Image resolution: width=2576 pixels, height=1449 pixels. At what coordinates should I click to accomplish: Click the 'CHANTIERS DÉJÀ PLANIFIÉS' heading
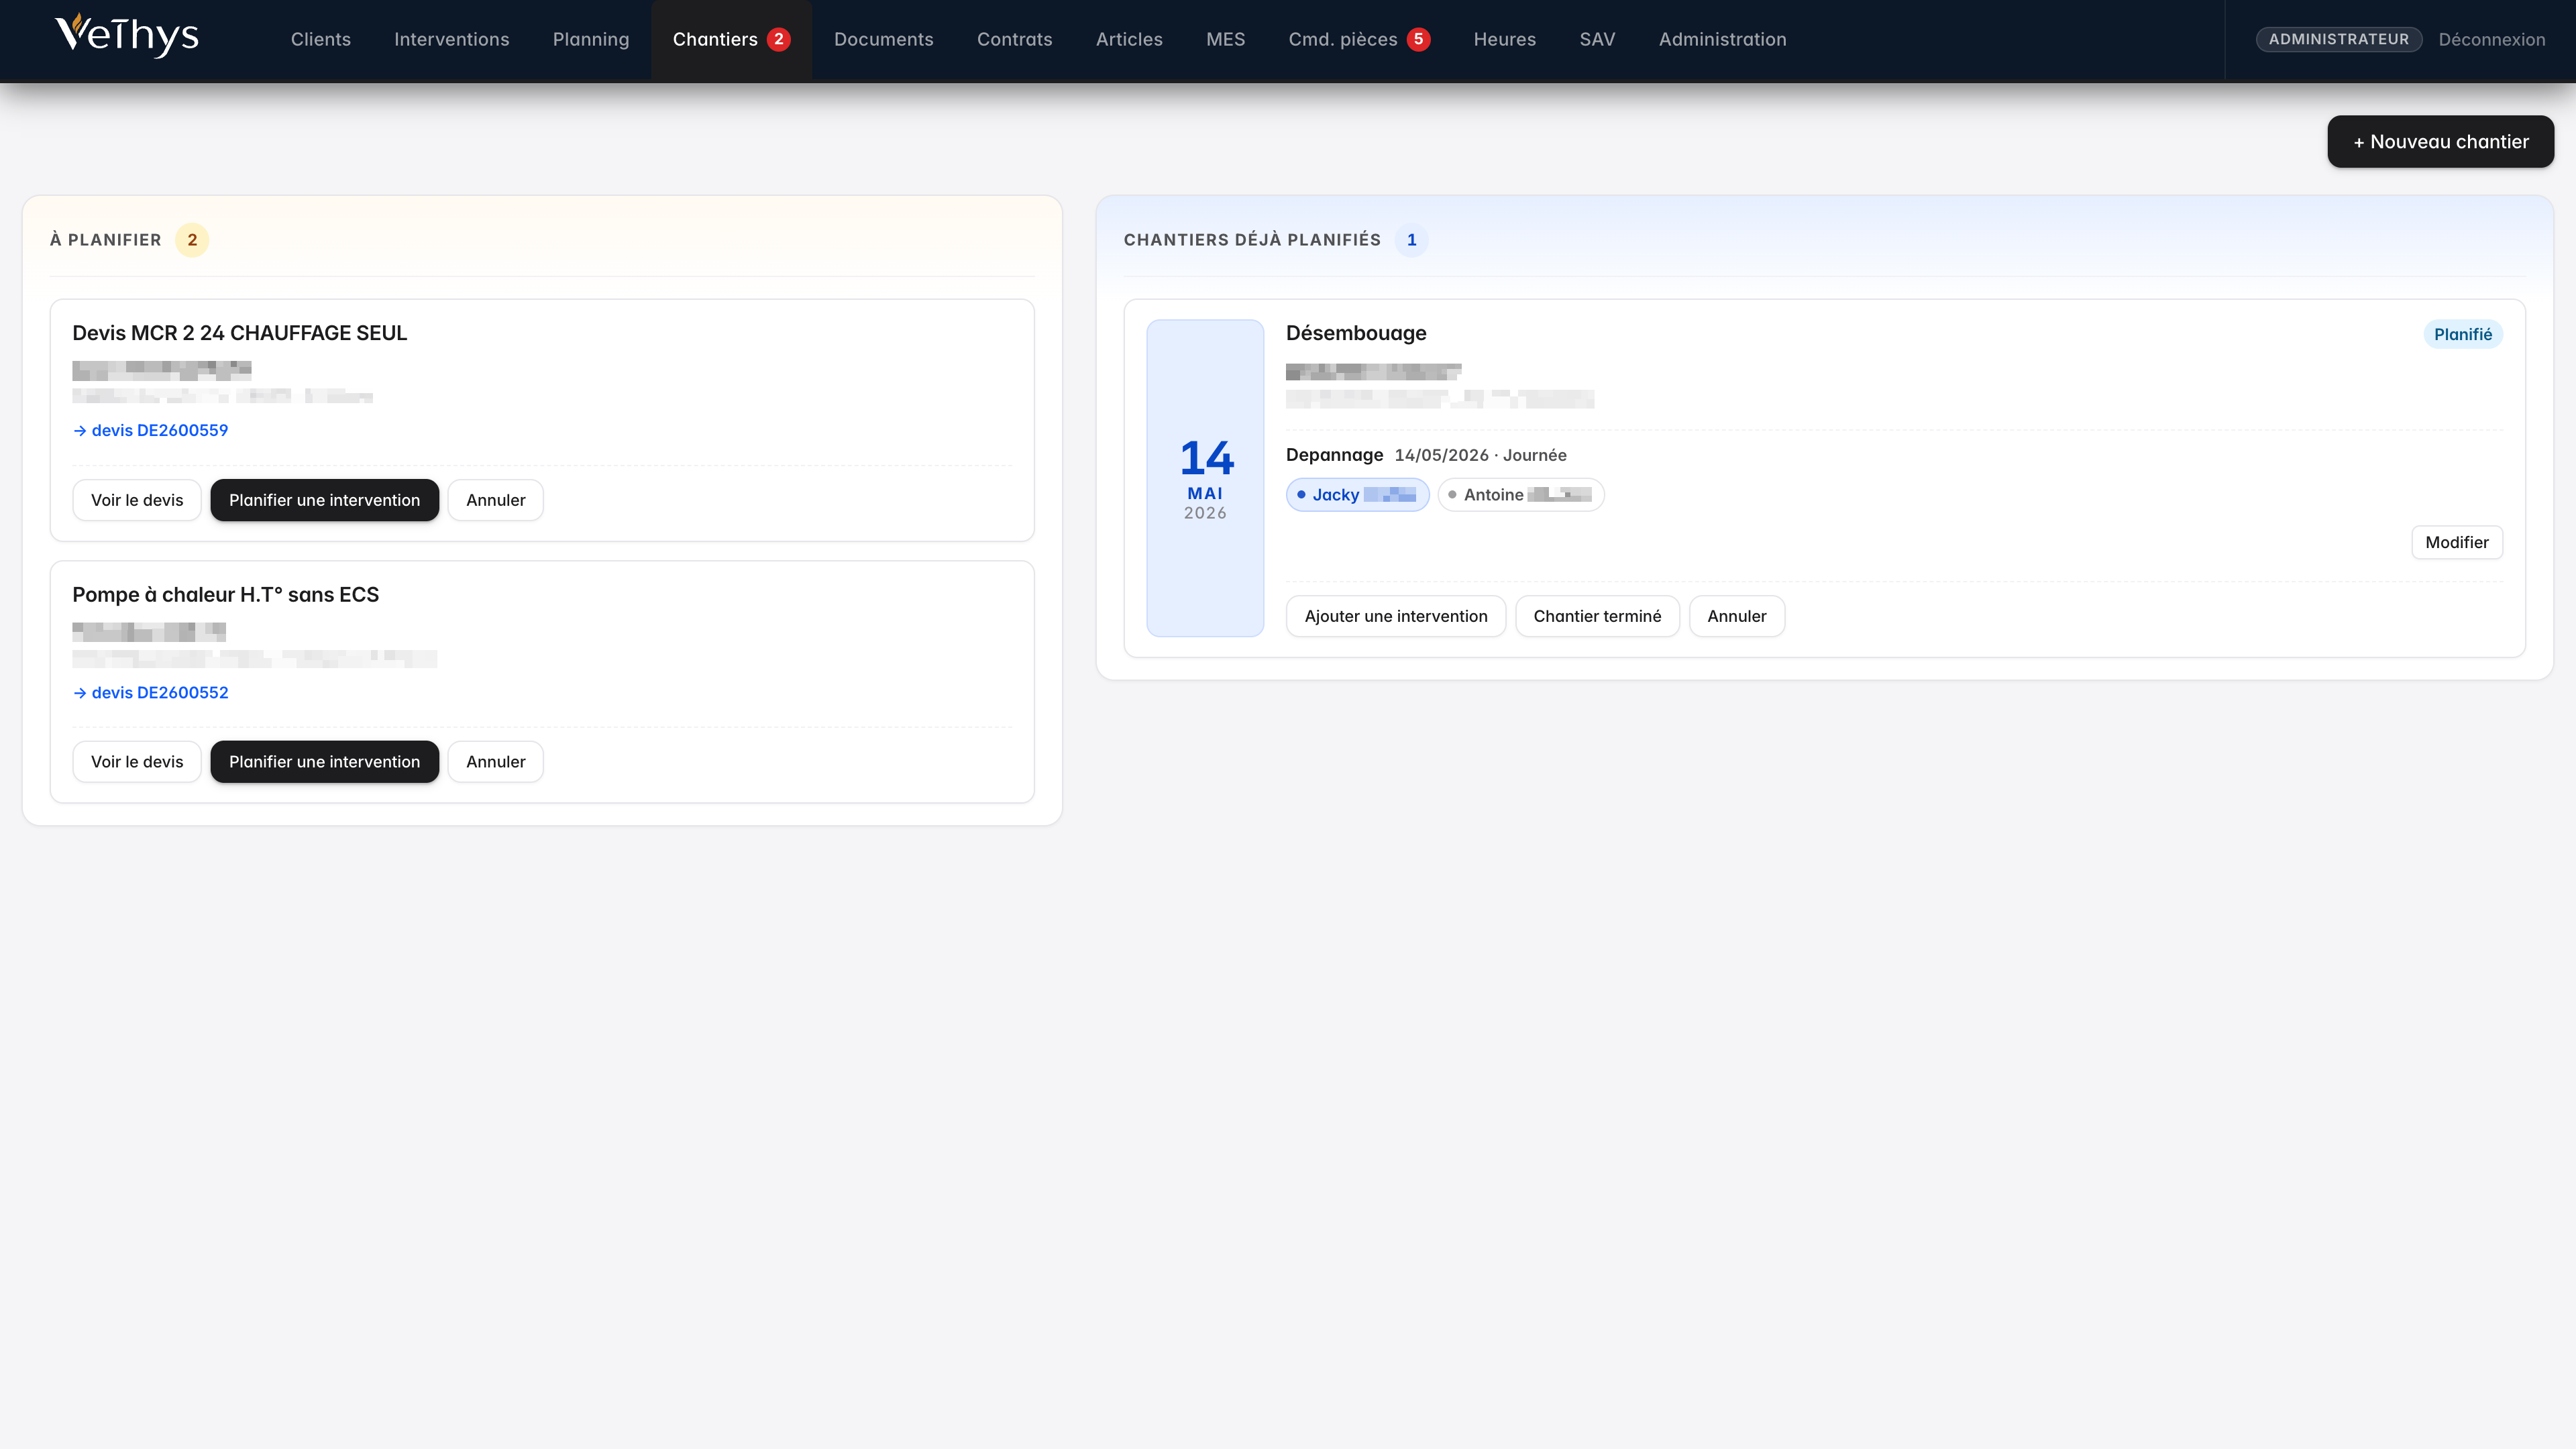1252,240
